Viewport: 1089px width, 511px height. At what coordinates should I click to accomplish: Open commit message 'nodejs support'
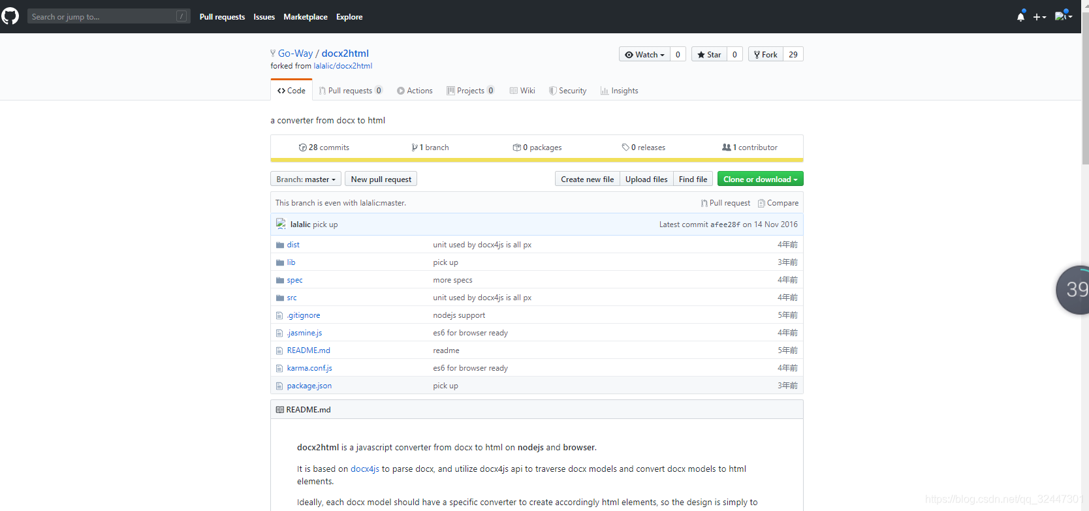coord(459,315)
